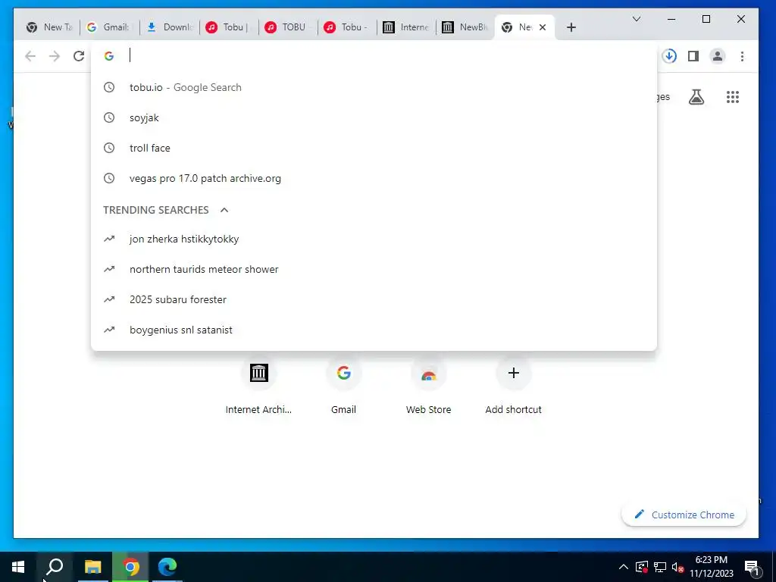Switch to the first 'Tobu |' tab
This screenshot has height=582, width=776.
pos(229,27)
